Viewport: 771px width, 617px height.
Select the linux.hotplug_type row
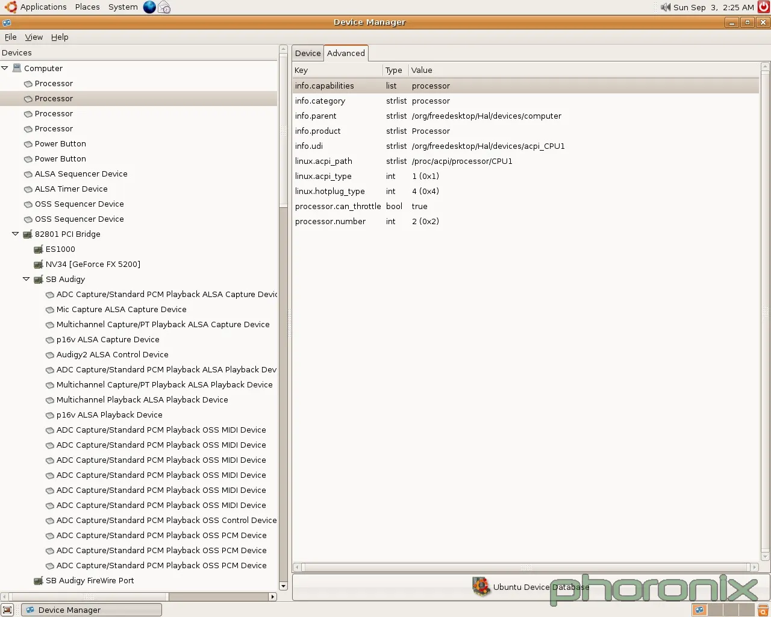(x=525, y=192)
